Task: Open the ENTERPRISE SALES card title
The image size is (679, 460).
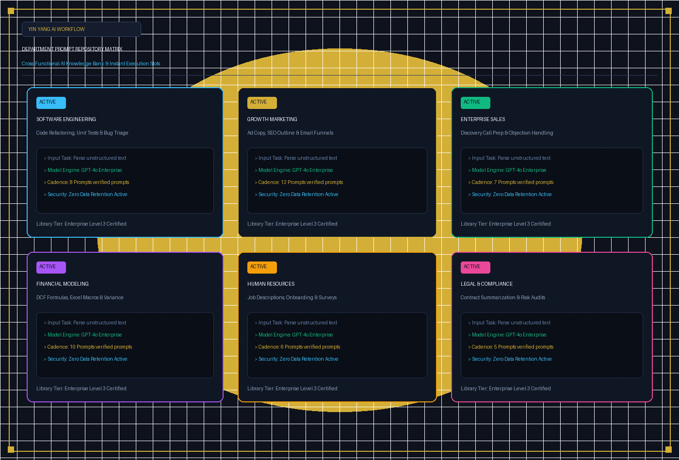Action: [483, 120]
